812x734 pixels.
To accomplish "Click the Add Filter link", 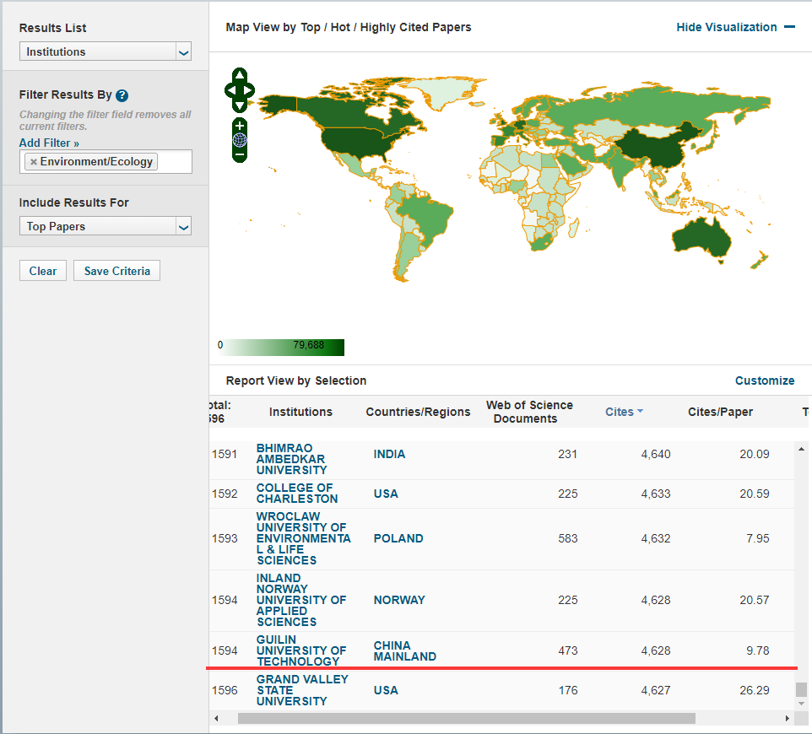I will tap(49, 143).
